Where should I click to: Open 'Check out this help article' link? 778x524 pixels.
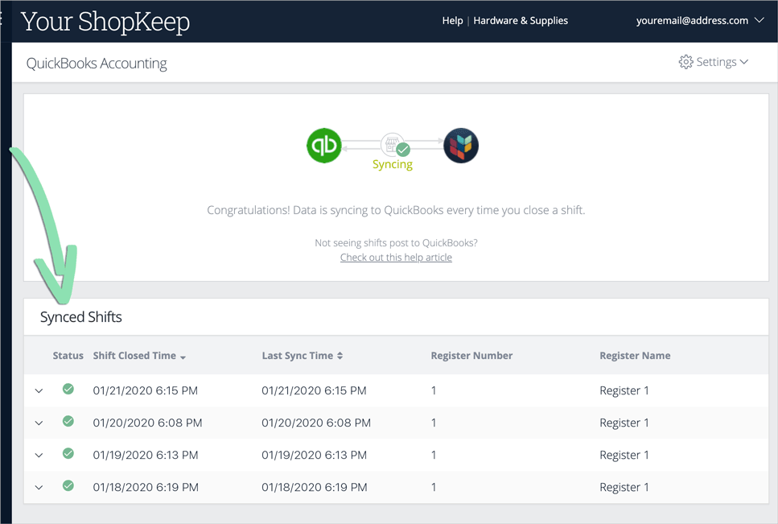[x=396, y=258]
